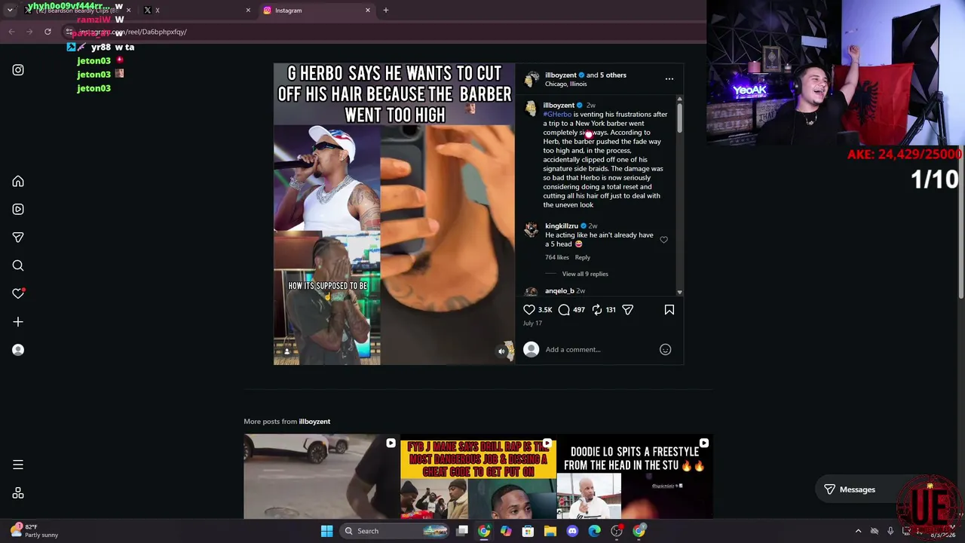View the list of 3.5K likes
965x543 pixels.
[x=545, y=310]
